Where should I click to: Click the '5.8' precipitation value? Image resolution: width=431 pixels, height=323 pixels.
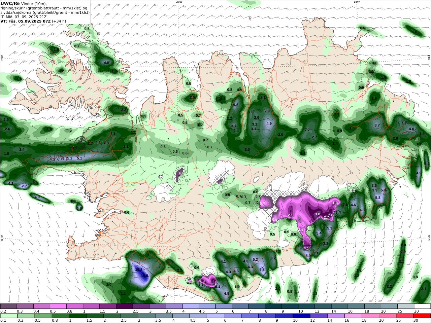(x=378, y=198)
